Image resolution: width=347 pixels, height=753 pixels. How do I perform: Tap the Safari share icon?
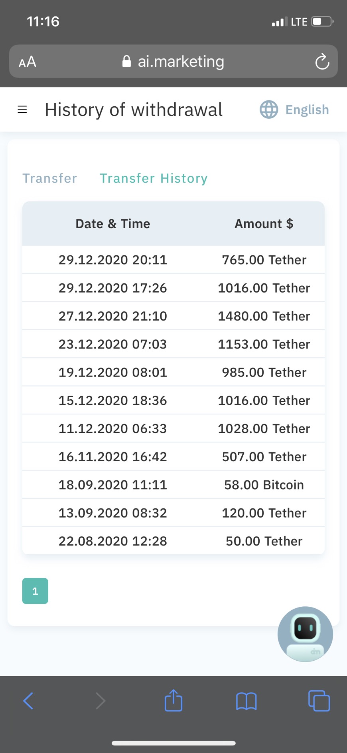[x=173, y=701]
